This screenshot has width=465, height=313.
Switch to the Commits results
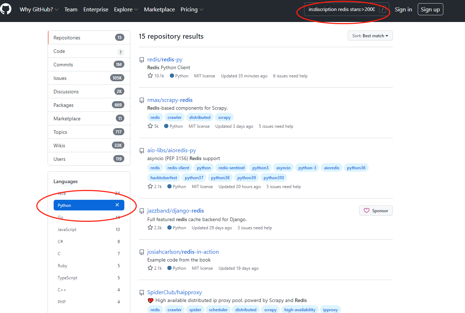[89, 65]
